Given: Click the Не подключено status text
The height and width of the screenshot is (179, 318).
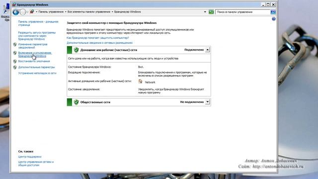Looking at the screenshot, I should tap(192, 102).
